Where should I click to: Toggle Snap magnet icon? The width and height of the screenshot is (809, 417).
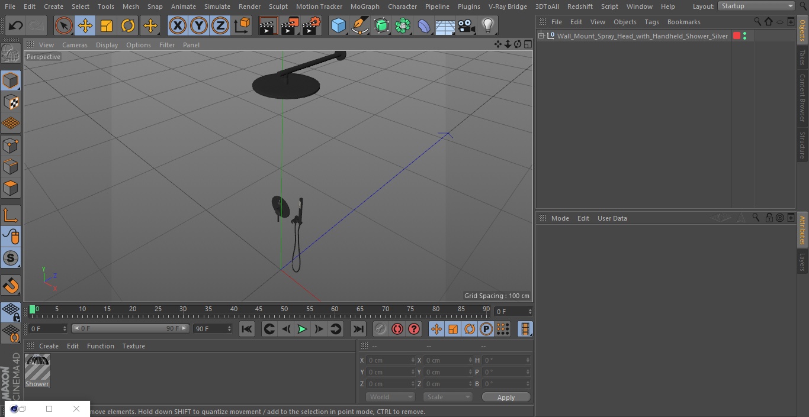pyautogui.click(x=11, y=286)
